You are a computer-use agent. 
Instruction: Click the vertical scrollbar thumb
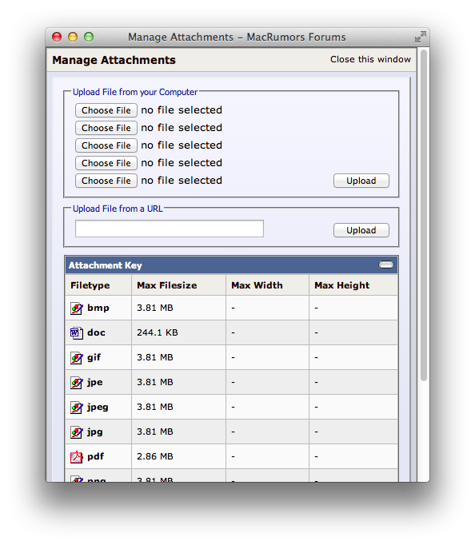tap(423, 216)
